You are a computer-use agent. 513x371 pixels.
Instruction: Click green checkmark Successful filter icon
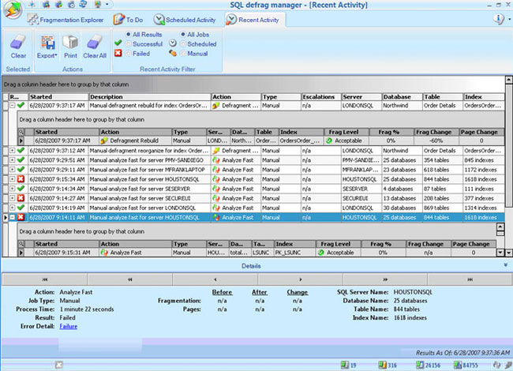tap(118, 43)
